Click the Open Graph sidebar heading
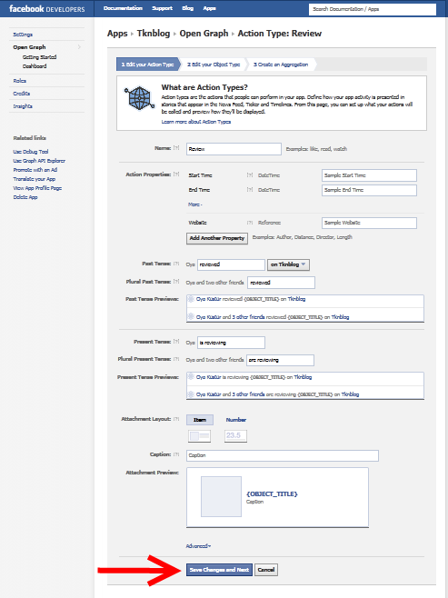The width and height of the screenshot is (448, 598). click(29, 47)
